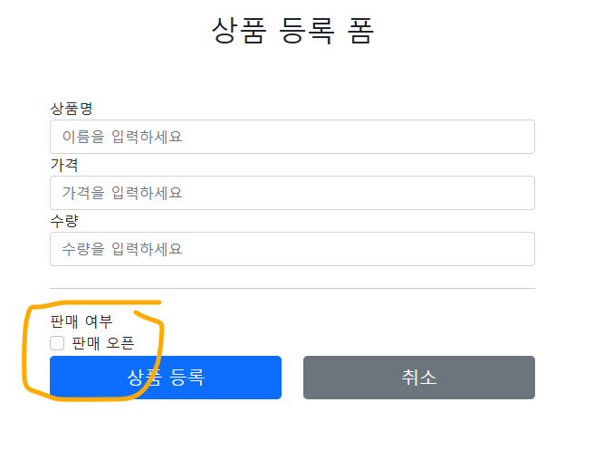Screen dimensions: 603x469
Task: Select the 수량 quantity input field
Action: point(292,249)
